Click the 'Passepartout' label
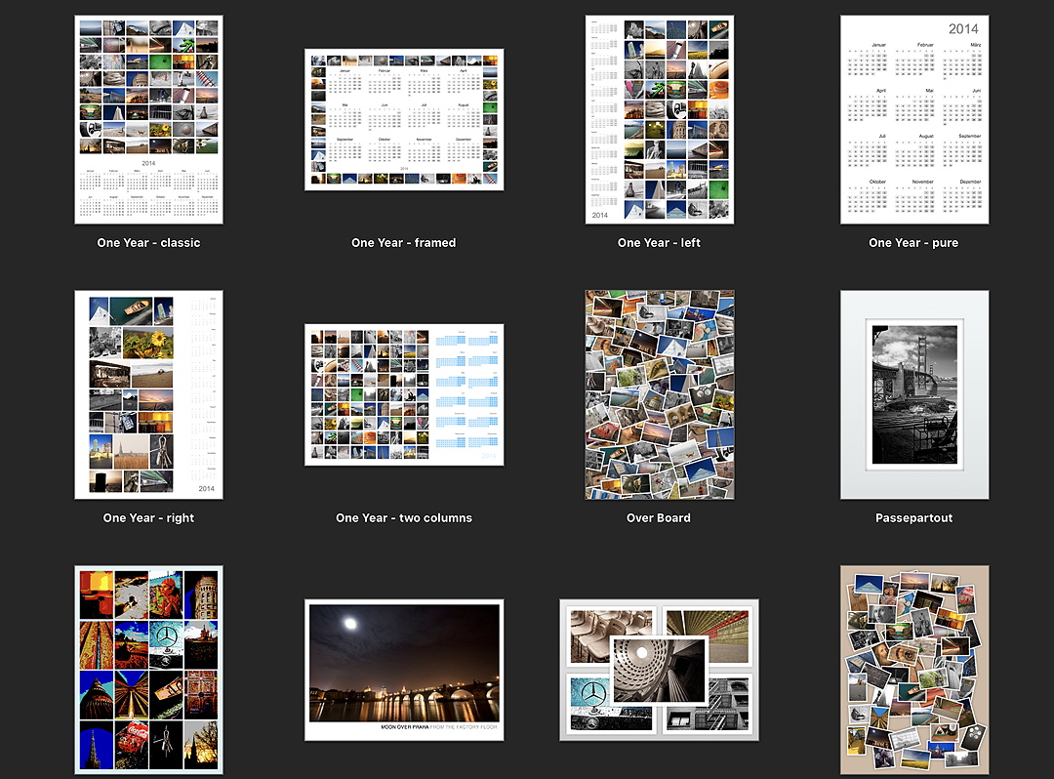The width and height of the screenshot is (1054, 779). click(914, 517)
